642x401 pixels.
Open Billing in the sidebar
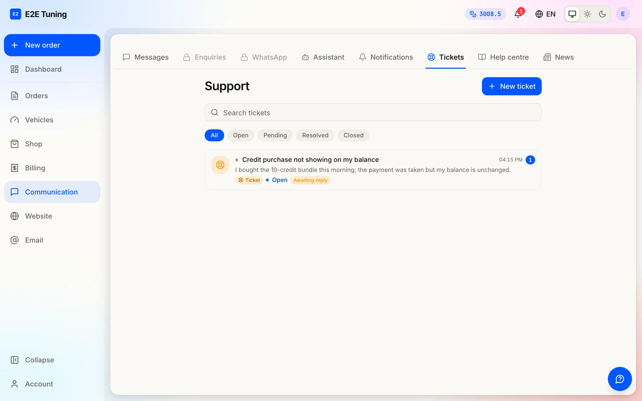click(52, 168)
